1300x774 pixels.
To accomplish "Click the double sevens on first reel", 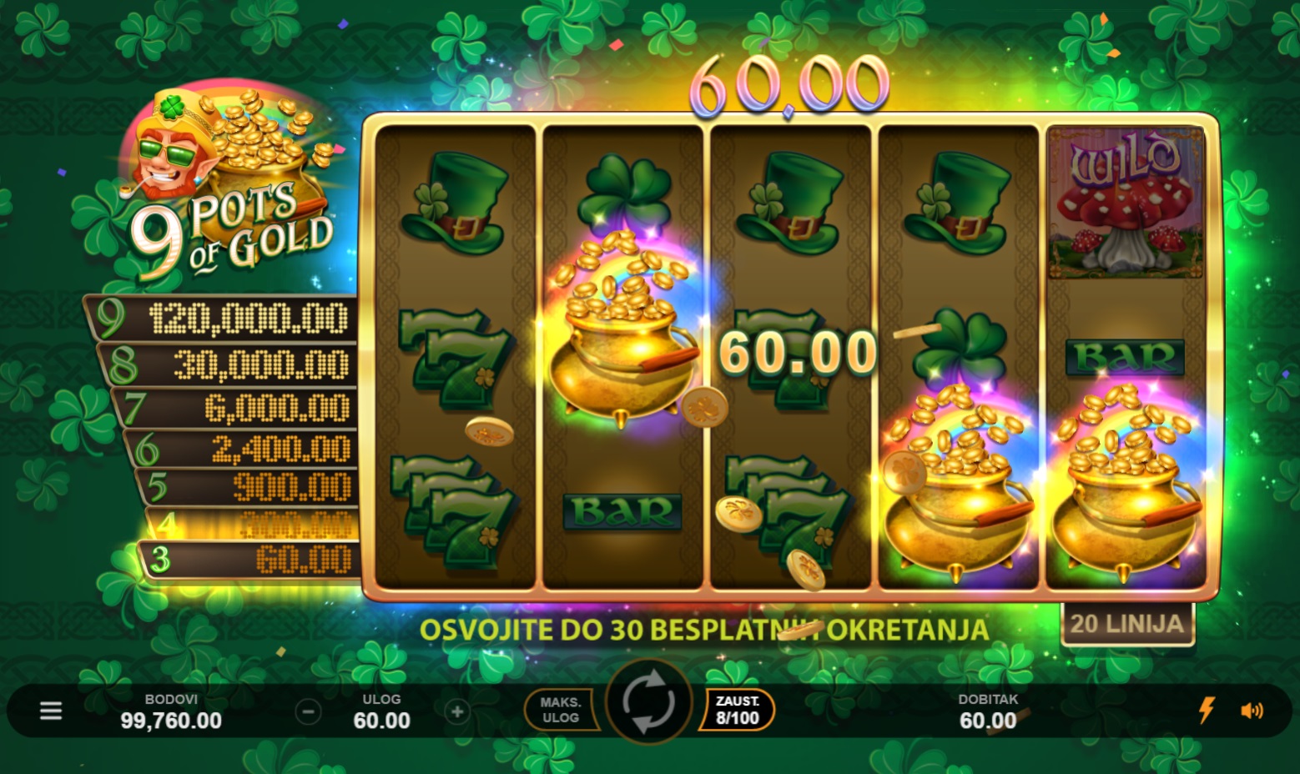I will [x=452, y=510].
